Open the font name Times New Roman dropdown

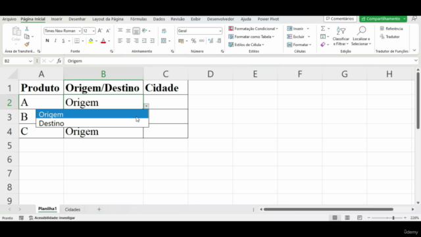pyautogui.click(x=79, y=31)
